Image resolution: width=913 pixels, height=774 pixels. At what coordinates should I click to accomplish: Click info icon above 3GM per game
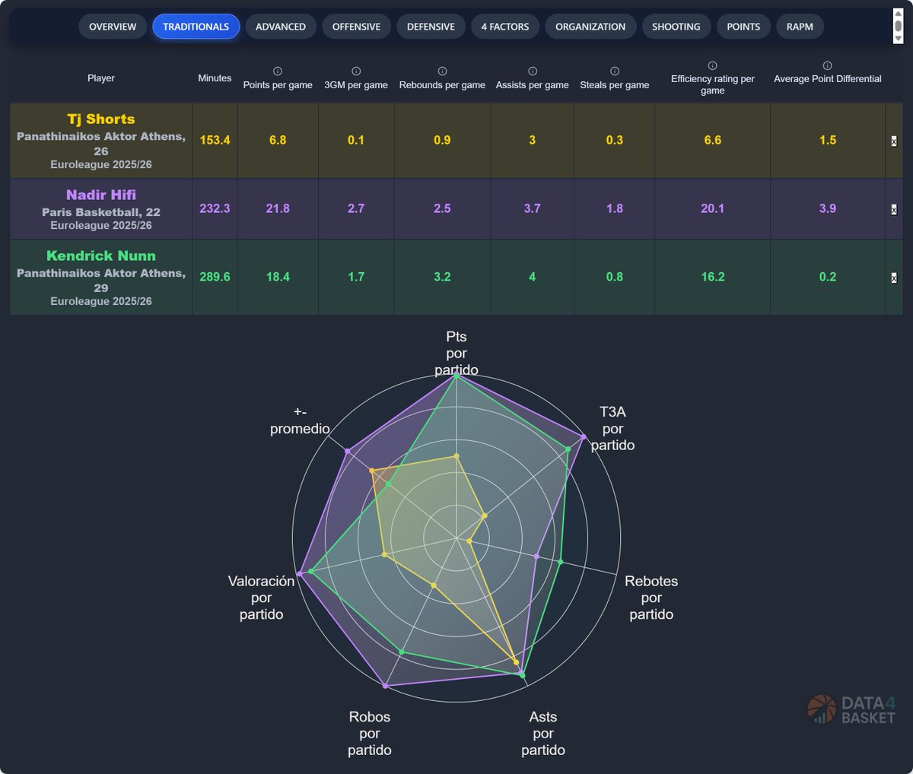coord(356,71)
